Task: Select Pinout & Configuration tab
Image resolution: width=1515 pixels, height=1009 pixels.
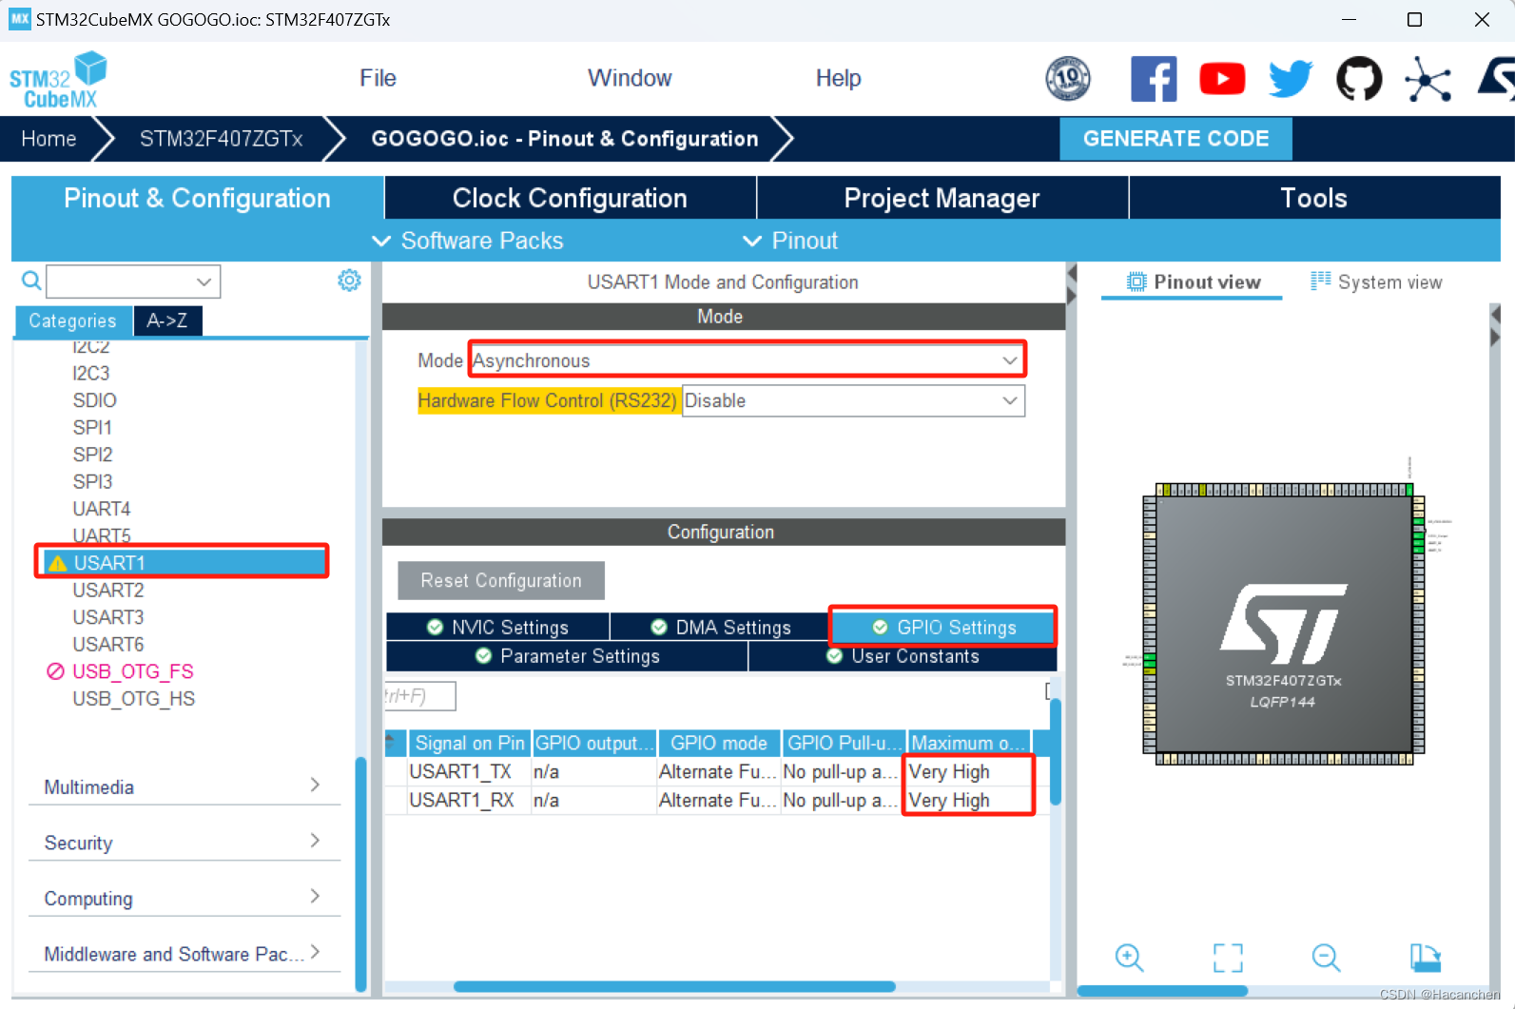Action: [x=197, y=198]
